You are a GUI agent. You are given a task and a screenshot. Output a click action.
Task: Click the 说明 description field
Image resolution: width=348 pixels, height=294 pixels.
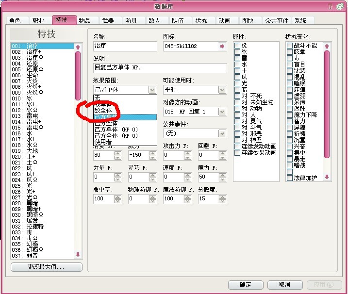point(160,68)
